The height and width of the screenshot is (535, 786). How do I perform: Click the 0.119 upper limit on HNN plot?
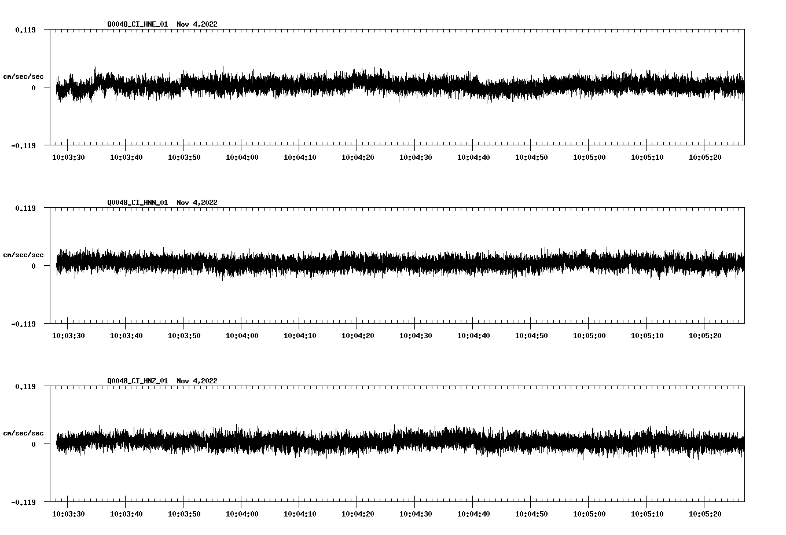click(x=25, y=208)
